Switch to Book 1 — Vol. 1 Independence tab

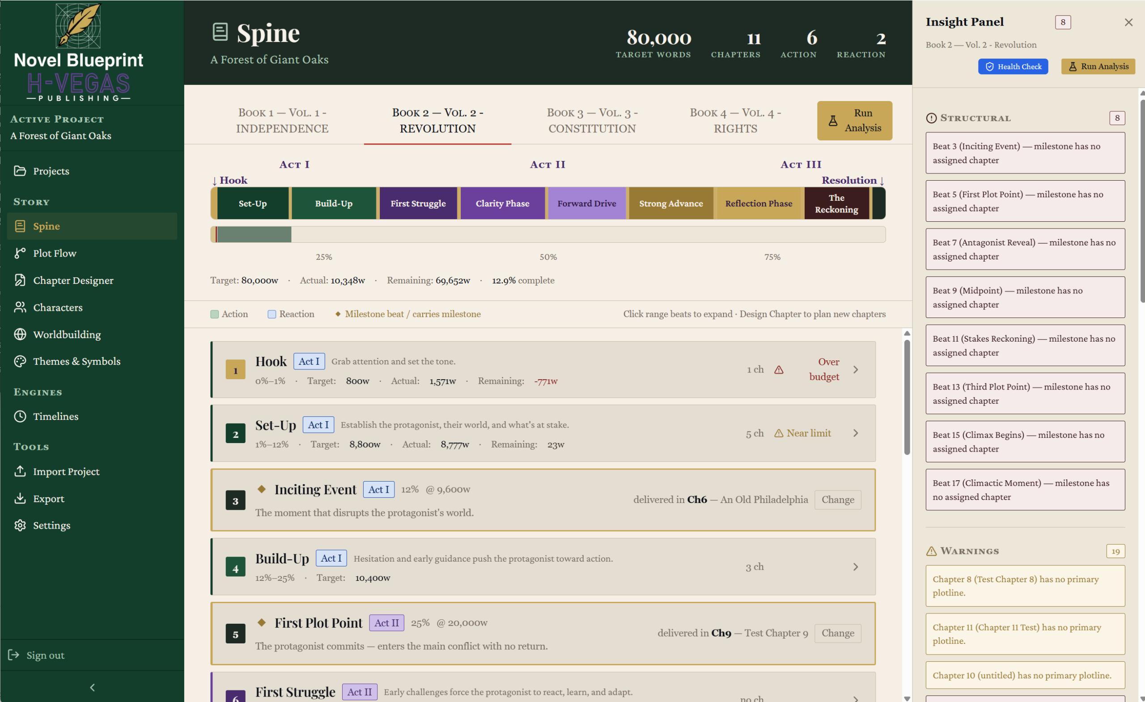282,121
